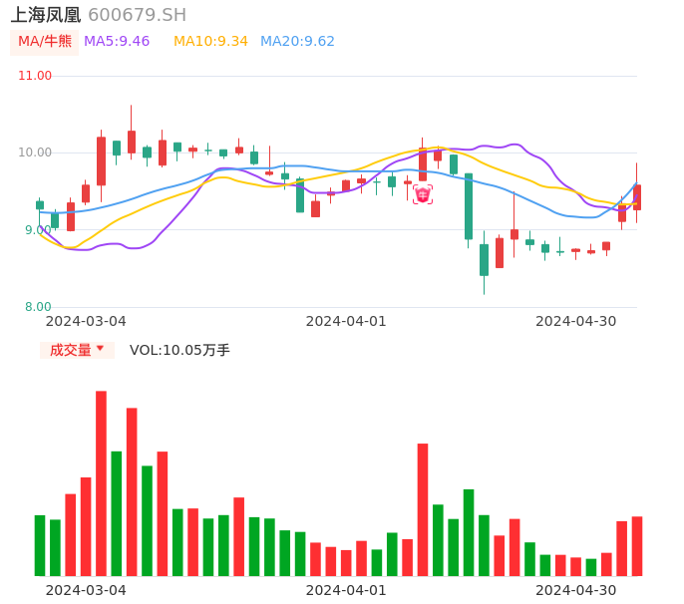Screen dimensions: 684x604
Task: Click the 2024-04-01 date label on price chart
Action: (345, 321)
